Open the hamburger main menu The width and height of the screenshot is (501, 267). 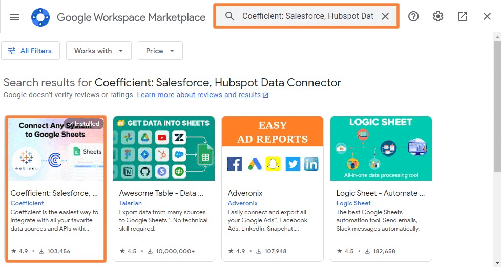pyautogui.click(x=15, y=17)
